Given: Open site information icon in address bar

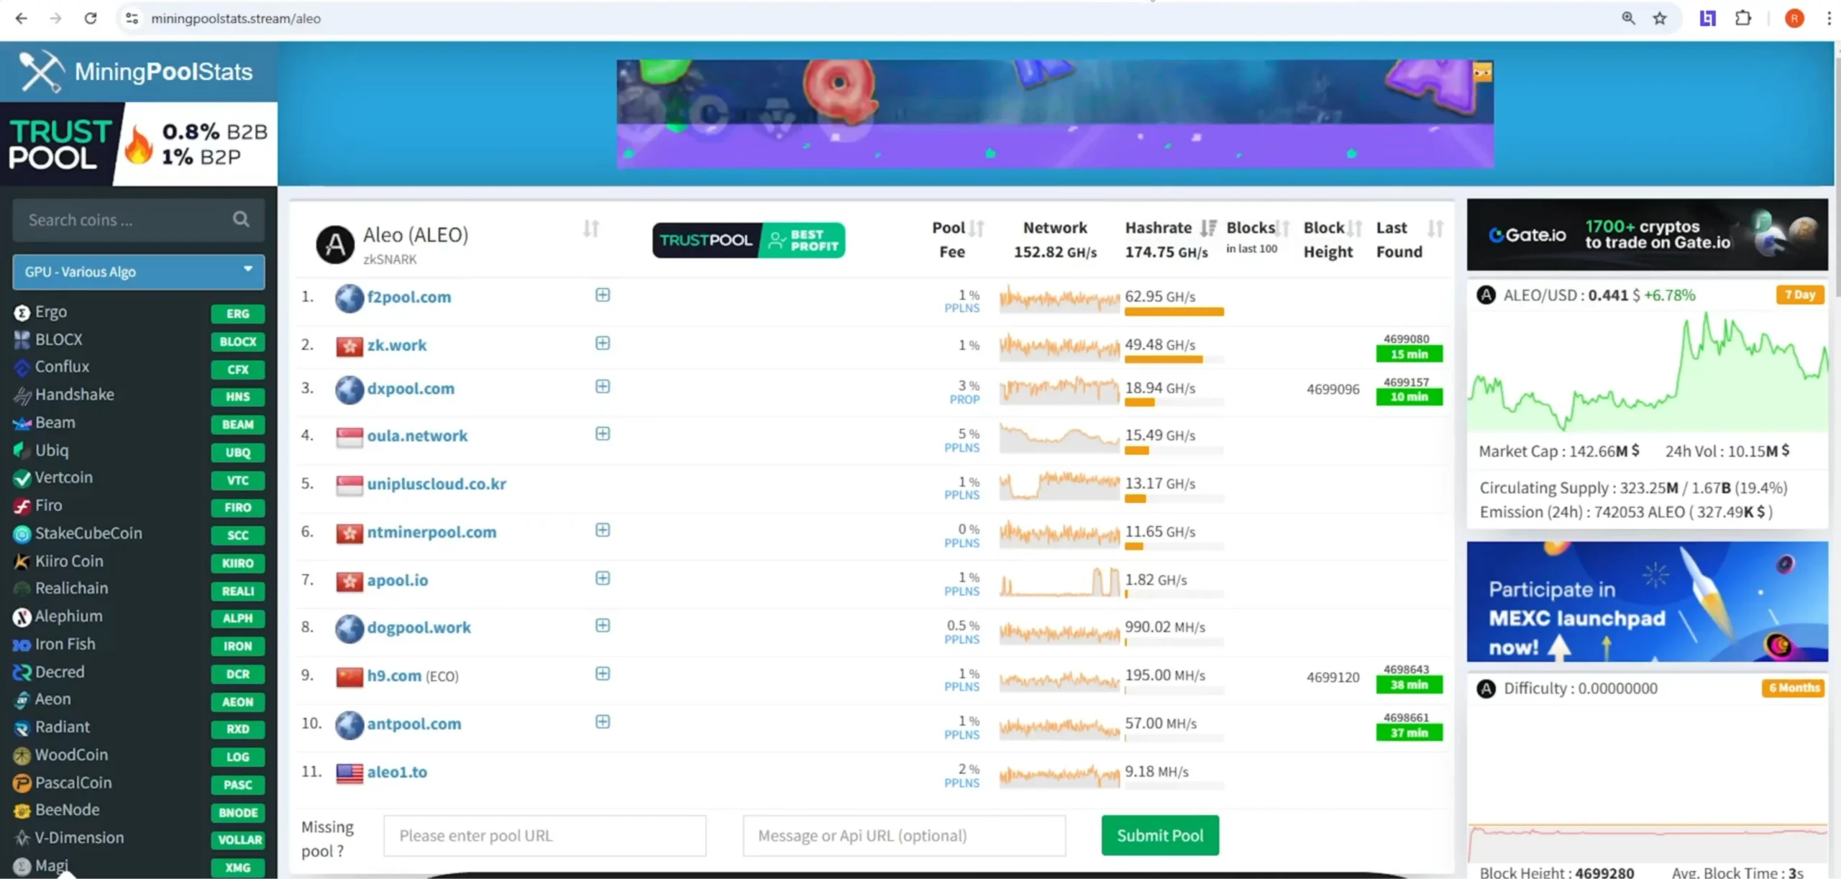Looking at the screenshot, I should (132, 18).
